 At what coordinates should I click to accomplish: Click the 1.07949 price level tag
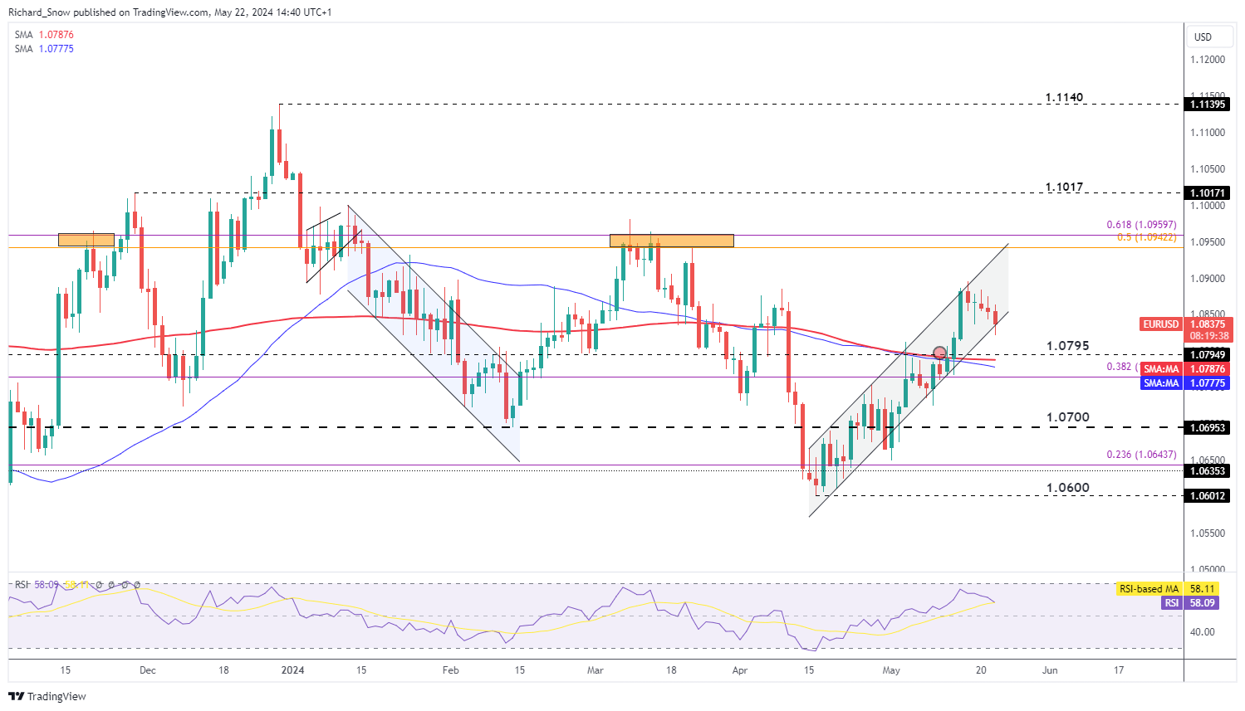(x=1208, y=355)
